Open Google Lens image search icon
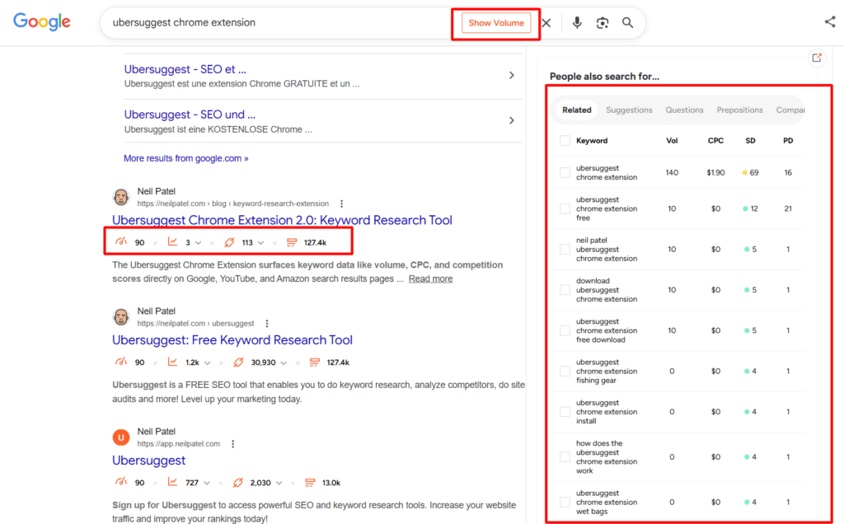 (x=603, y=22)
